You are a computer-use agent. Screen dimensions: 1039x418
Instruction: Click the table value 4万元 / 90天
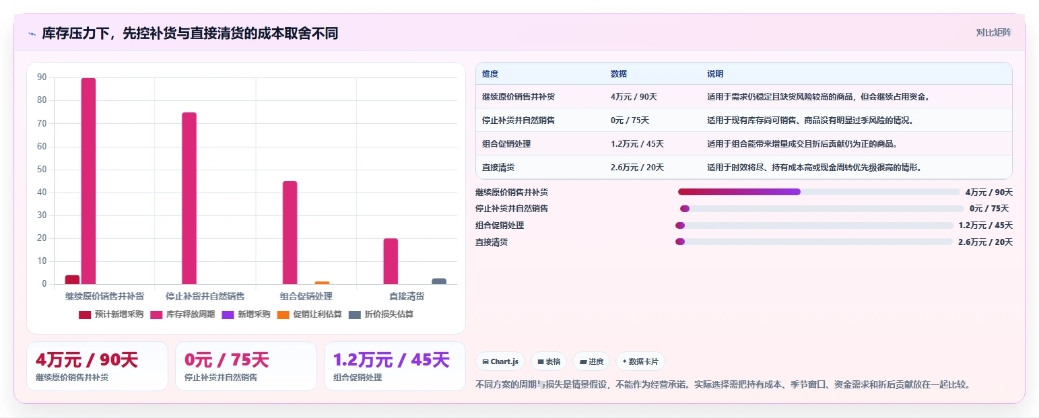click(634, 97)
